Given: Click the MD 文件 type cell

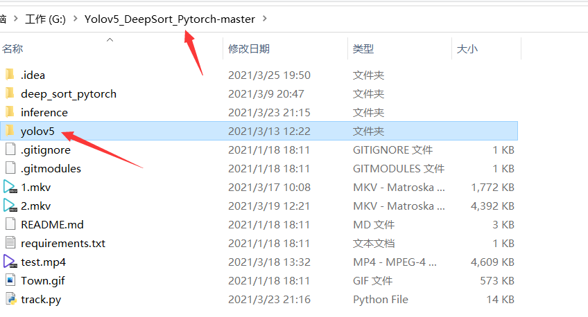Looking at the screenshot, I should pyautogui.click(x=374, y=225).
